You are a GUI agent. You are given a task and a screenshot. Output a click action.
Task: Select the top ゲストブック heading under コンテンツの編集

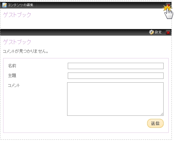pyautogui.click(x=17, y=15)
